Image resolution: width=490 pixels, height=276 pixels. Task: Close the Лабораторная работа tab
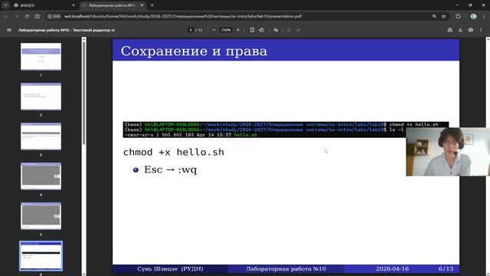click(142, 5)
